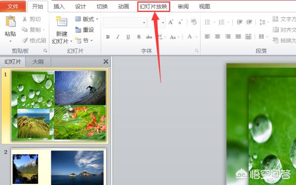Open the 插入 ribbon tab
The height and width of the screenshot is (185, 296).
pos(59,6)
